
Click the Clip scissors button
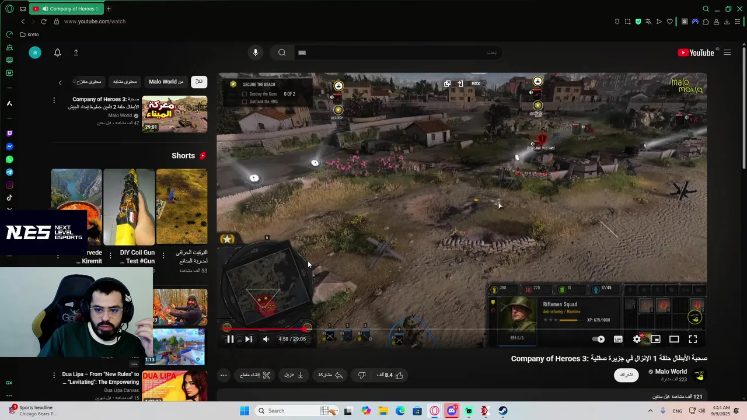[255, 375]
